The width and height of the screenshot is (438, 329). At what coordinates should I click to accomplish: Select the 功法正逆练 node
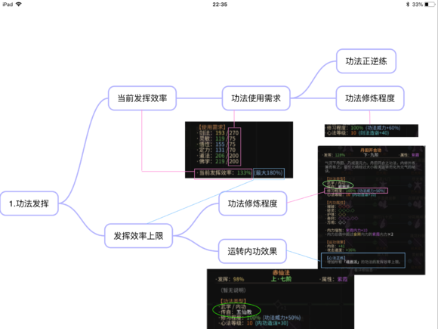click(366, 61)
